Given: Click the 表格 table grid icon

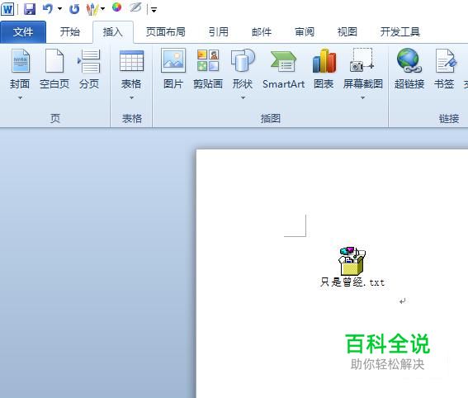Looking at the screenshot, I should pyautogui.click(x=131, y=61).
